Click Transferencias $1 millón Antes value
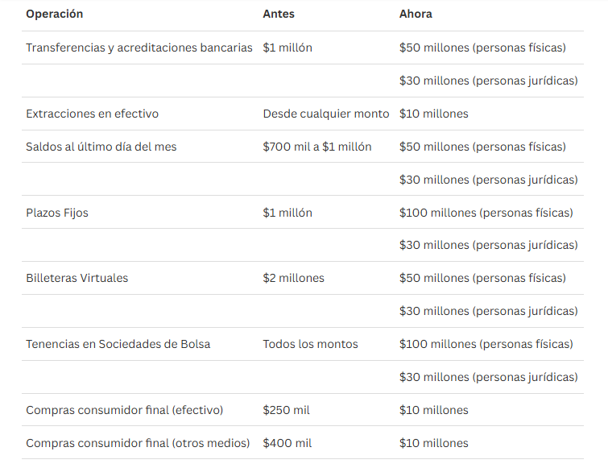This screenshot has width=608, height=468. click(287, 48)
